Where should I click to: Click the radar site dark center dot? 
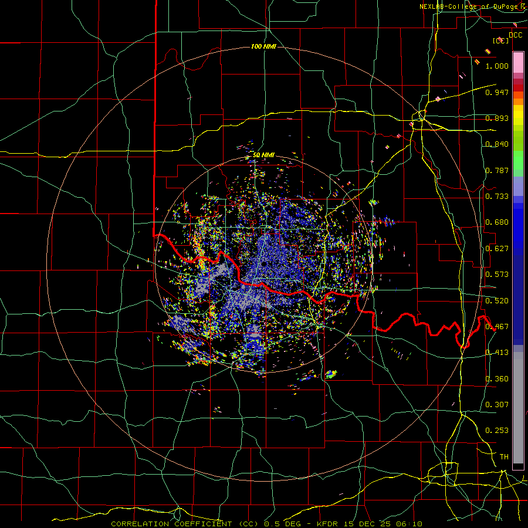265,264
